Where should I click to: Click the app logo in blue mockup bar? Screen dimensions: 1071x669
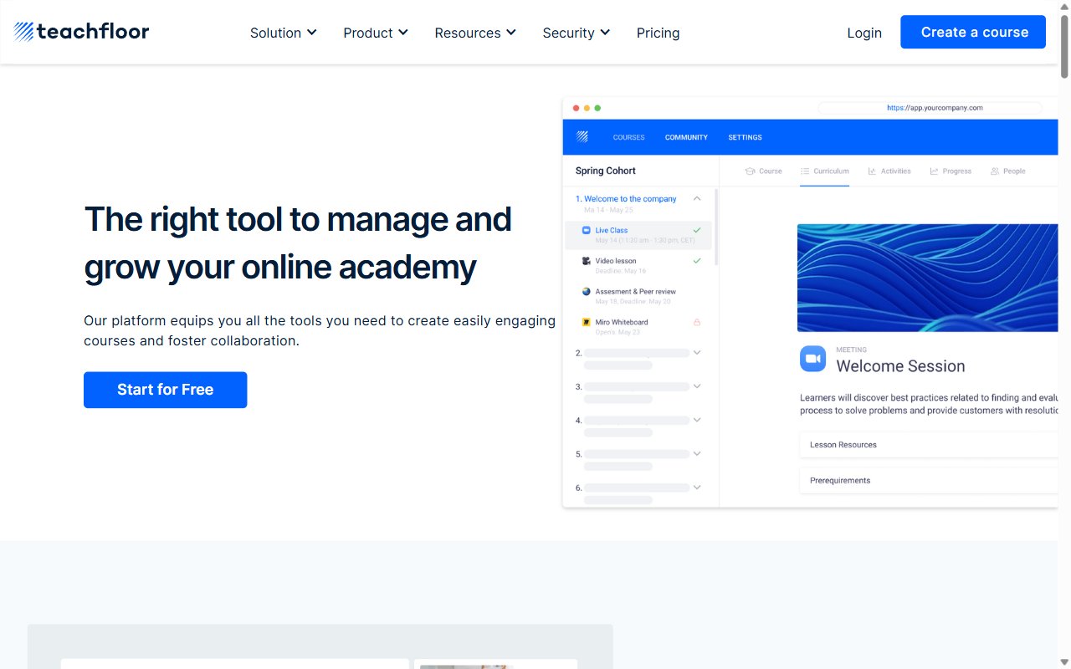point(582,137)
